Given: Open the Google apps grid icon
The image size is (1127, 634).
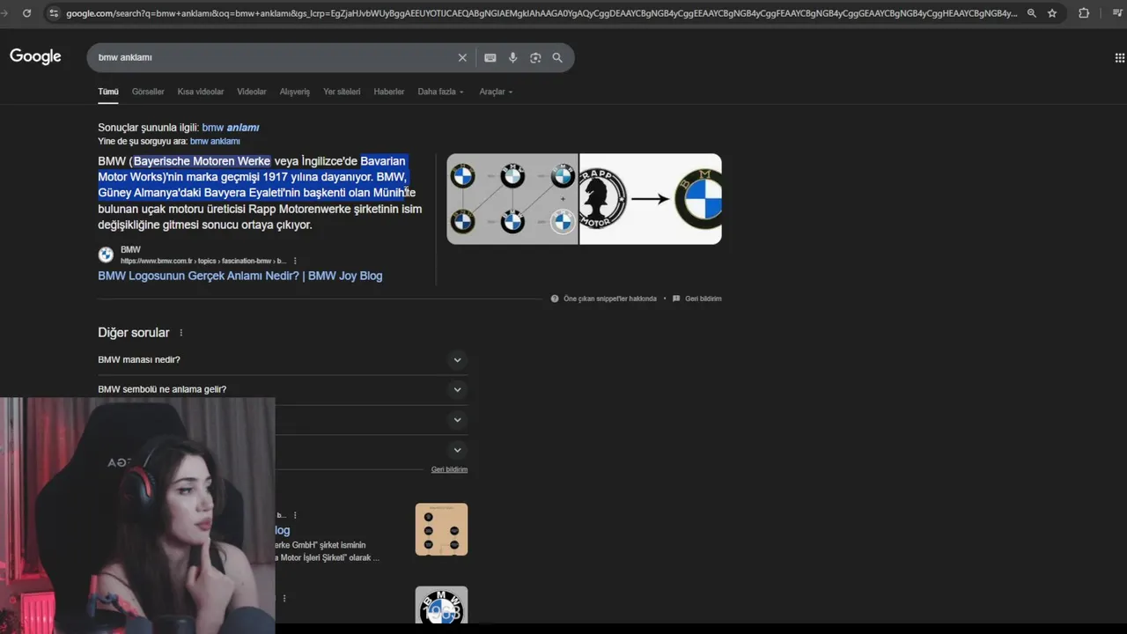Looking at the screenshot, I should point(1119,58).
